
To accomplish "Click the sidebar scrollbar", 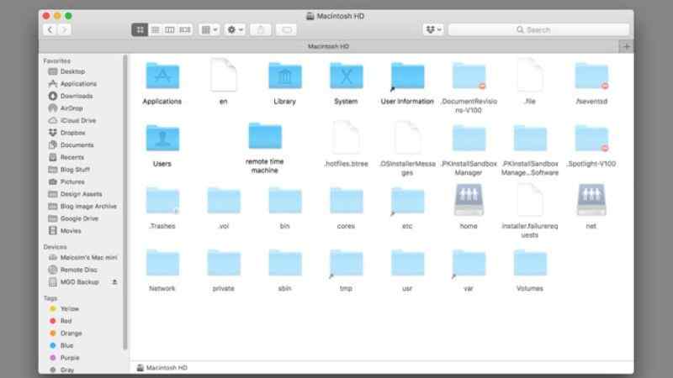I will (125, 202).
